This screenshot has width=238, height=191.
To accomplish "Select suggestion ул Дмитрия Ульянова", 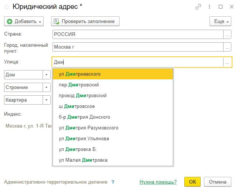I will pos(113,139).
